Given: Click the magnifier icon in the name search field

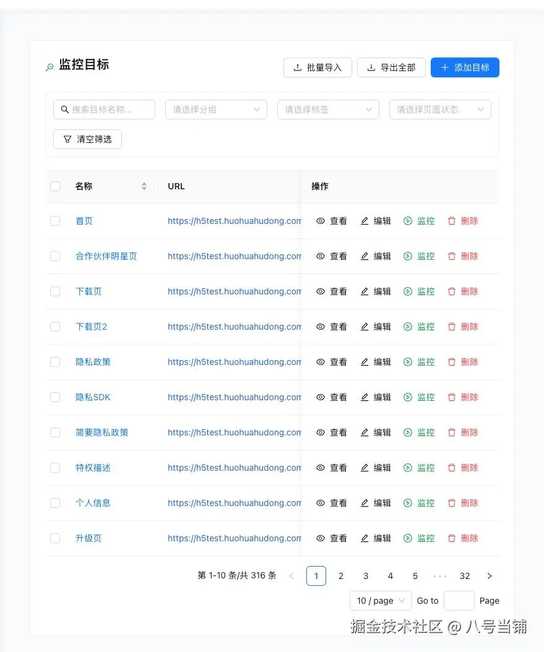Looking at the screenshot, I should tap(65, 109).
